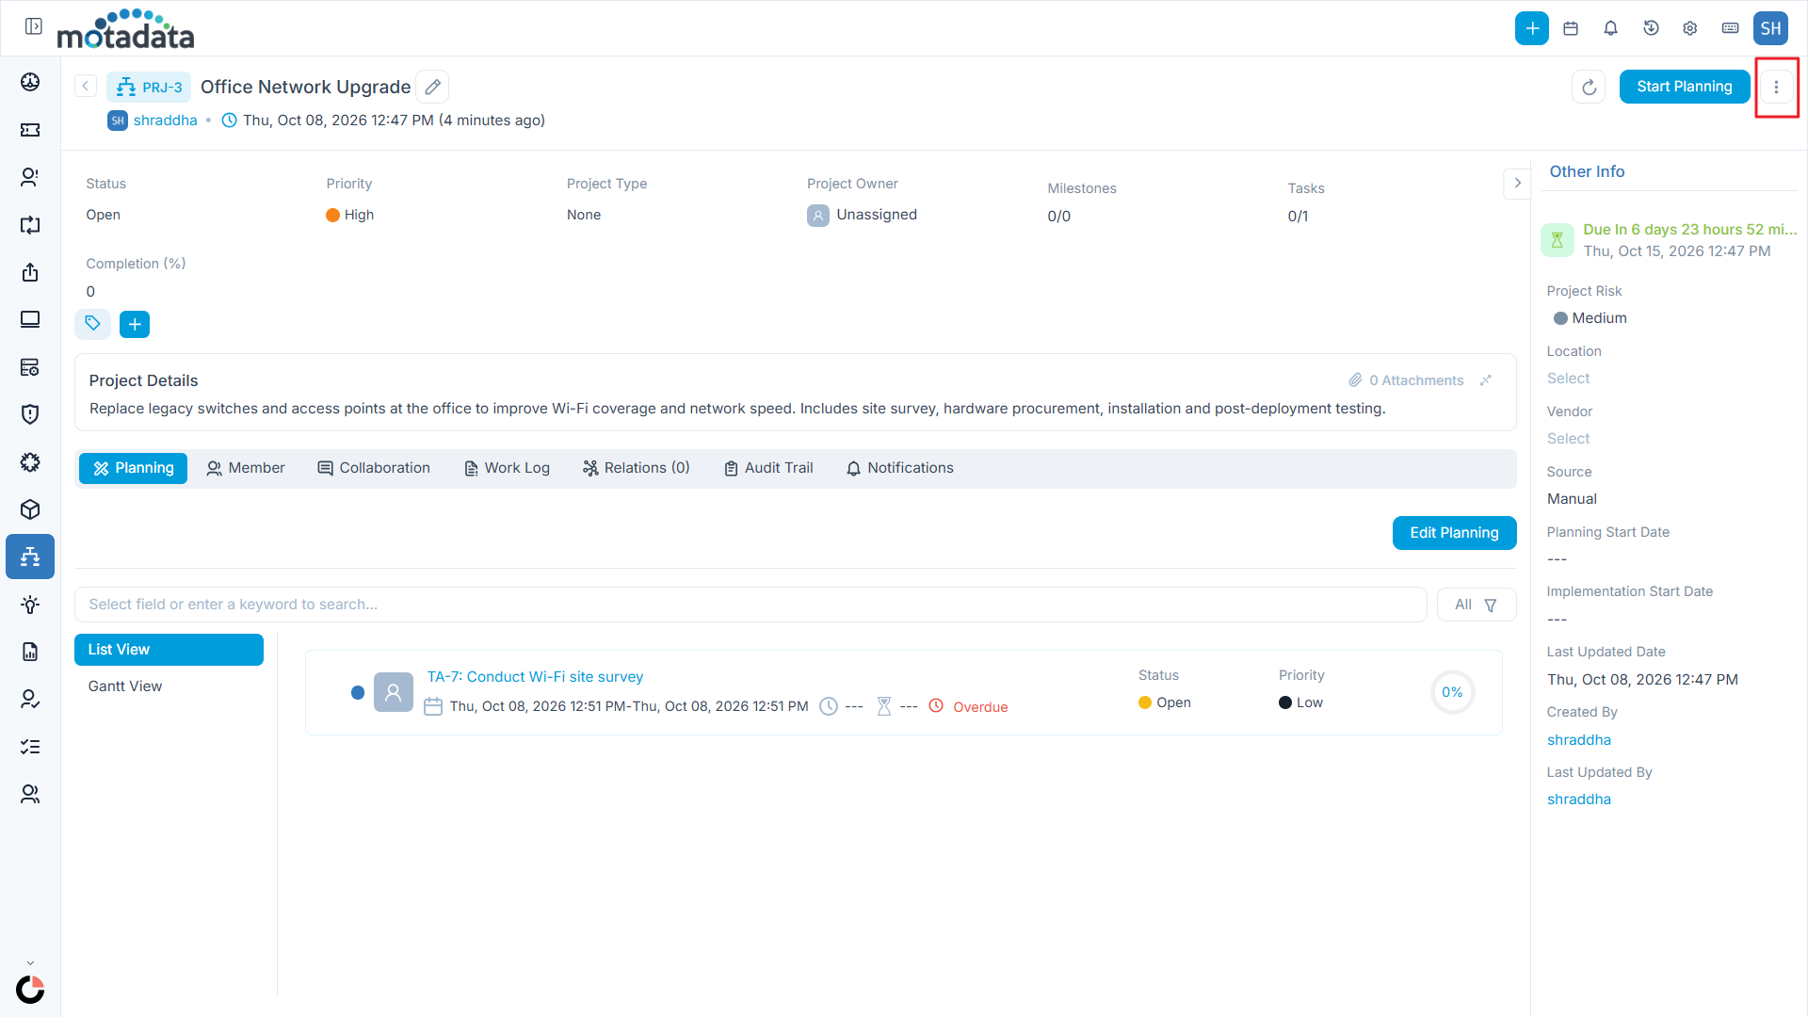Toggle the sidebar panel icon near logo
This screenshot has width=1808, height=1017.
(x=34, y=26)
